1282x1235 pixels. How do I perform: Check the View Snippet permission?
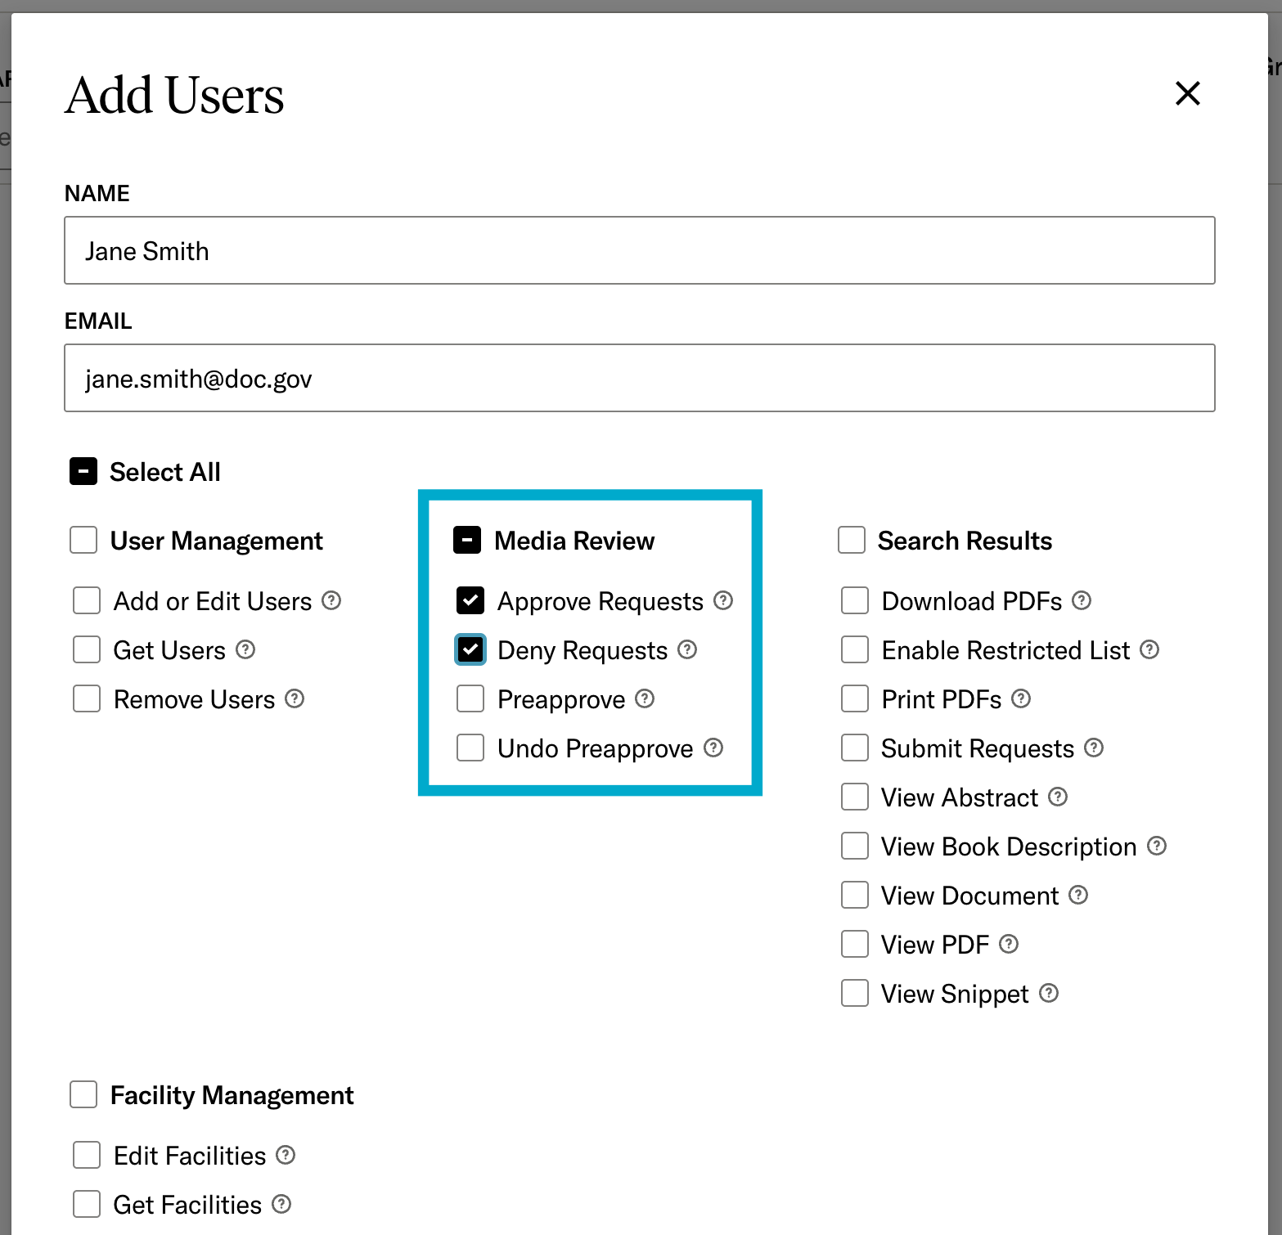854,993
